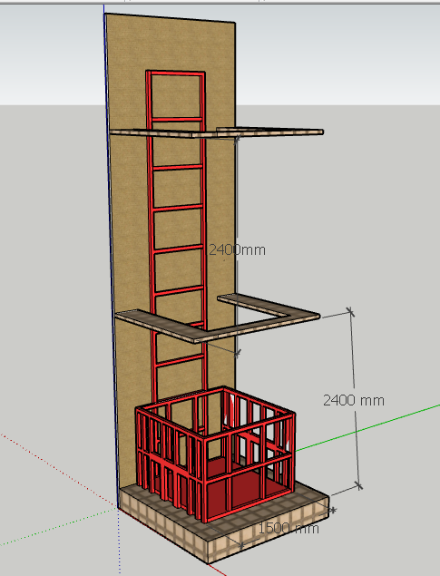The width and height of the screenshot is (440, 576).
Task: Select the upper 2400mm dimension label
Action: pos(237,250)
